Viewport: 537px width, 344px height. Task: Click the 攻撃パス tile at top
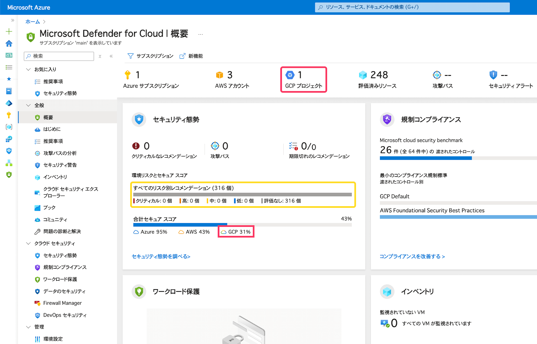coord(442,79)
